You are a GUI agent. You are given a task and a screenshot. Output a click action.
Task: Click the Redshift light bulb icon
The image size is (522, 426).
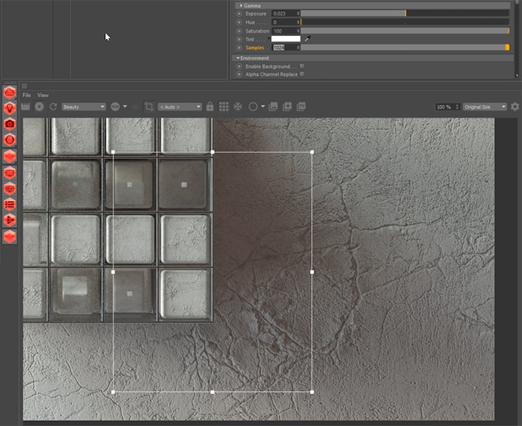pyautogui.click(x=10, y=108)
